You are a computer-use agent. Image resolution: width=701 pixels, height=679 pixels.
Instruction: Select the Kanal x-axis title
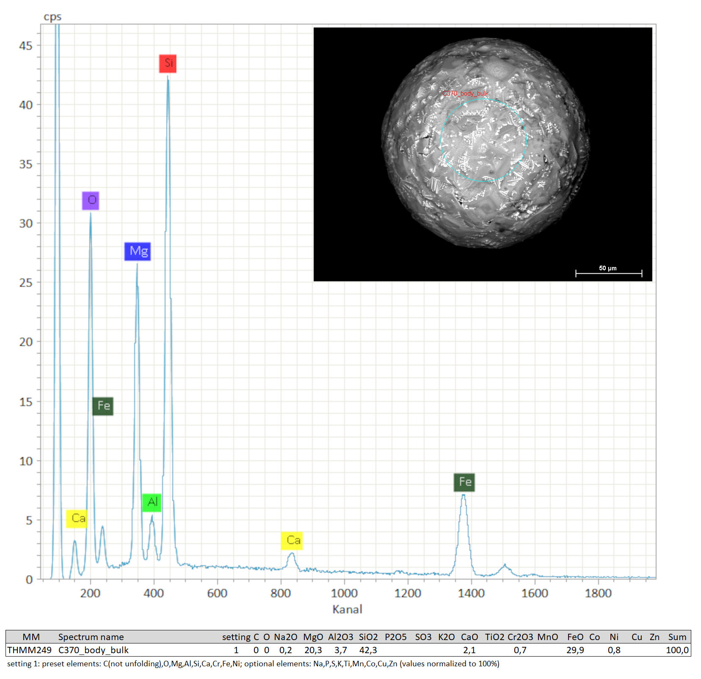347,609
